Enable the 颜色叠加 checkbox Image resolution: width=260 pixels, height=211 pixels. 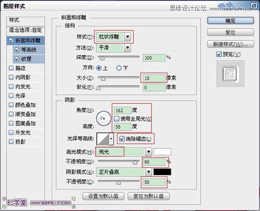11,105
